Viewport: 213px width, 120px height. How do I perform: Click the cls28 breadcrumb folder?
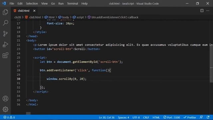tap(18, 17)
